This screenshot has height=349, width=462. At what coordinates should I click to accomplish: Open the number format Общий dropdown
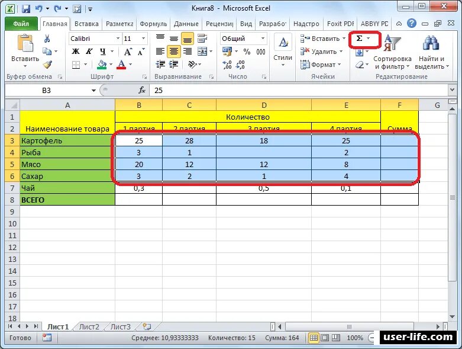click(263, 39)
